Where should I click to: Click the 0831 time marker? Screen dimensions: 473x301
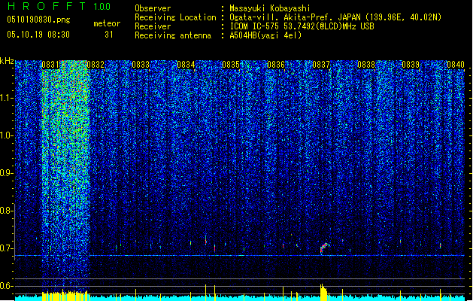(50, 65)
